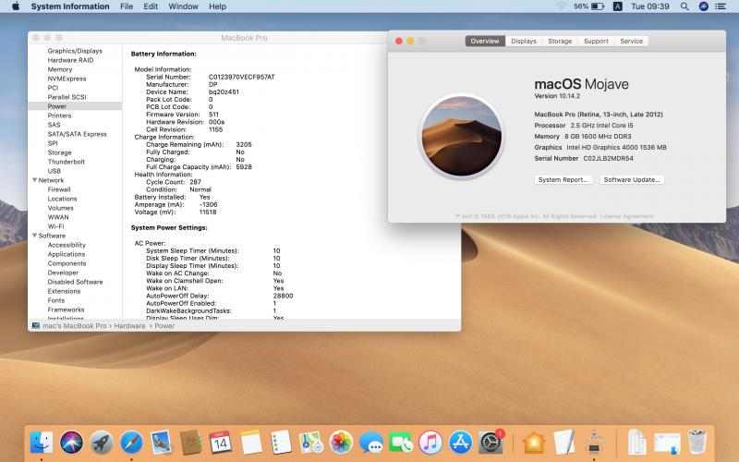Select Thunderbolt in the sidebar
The image size is (739, 462).
pyautogui.click(x=66, y=162)
